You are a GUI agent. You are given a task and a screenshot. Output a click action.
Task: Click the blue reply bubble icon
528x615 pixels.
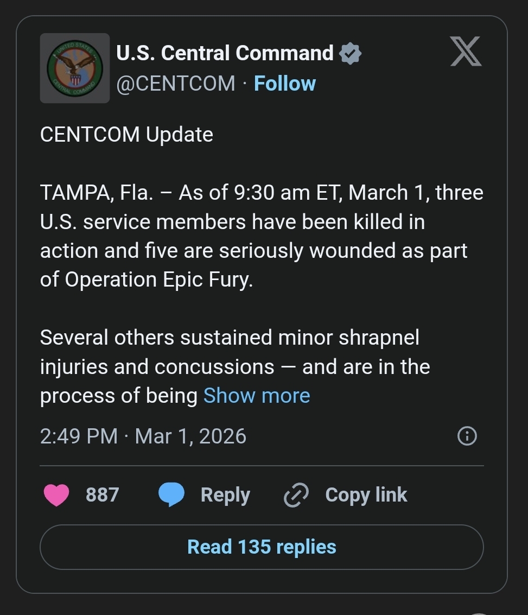pyautogui.click(x=171, y=495)
